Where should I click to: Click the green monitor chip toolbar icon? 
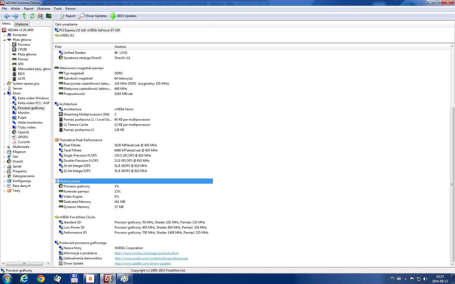pyautogui.click(x=49, y=16)
